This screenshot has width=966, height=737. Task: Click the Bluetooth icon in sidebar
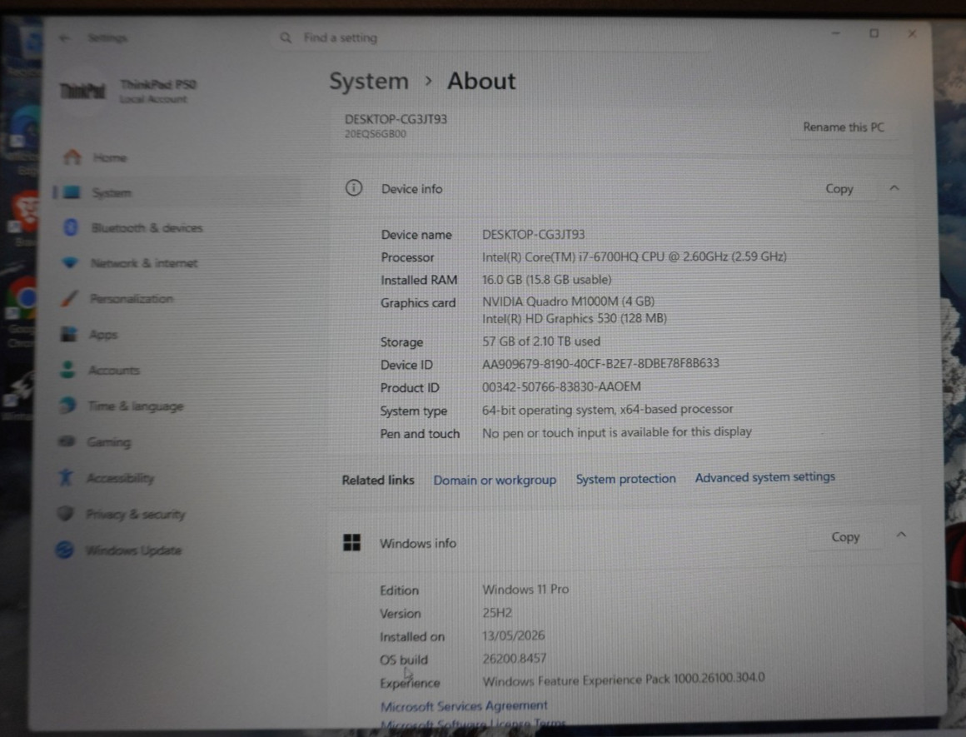click(71, 227)
